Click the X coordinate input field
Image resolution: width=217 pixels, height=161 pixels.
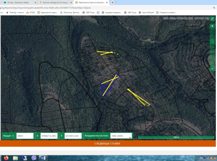point(49,136)
